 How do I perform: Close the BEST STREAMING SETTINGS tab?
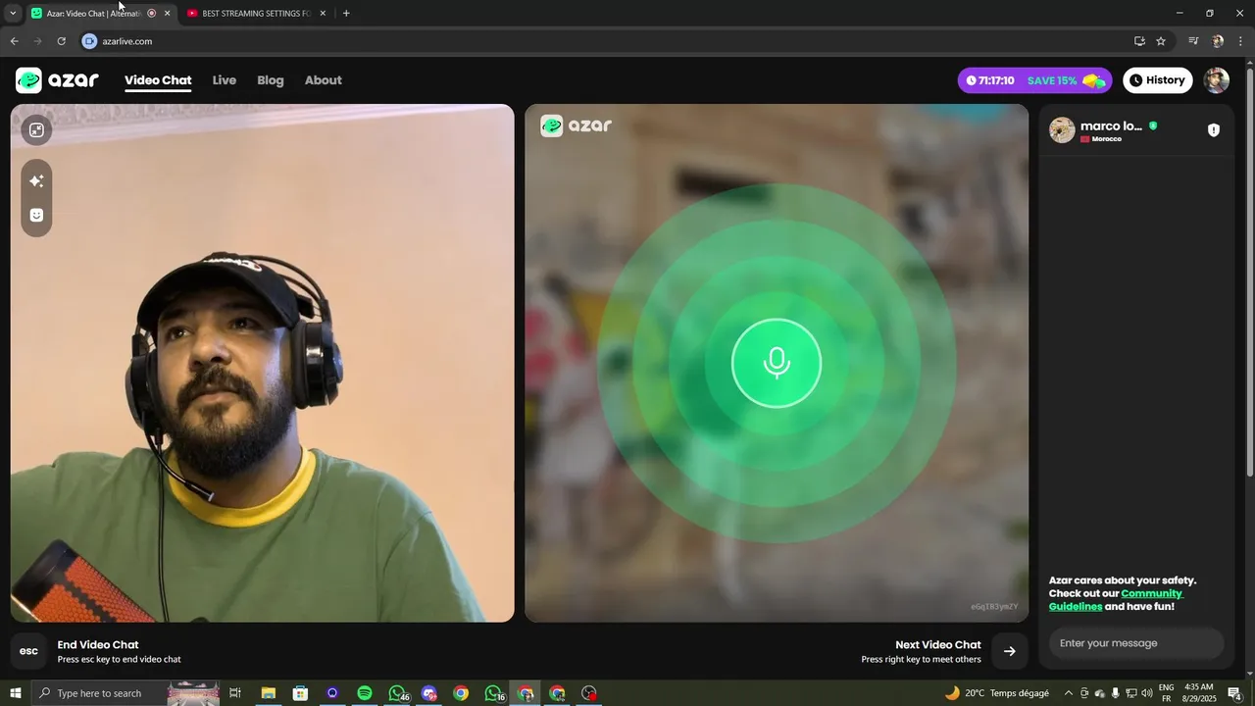[x=323, y=14]
